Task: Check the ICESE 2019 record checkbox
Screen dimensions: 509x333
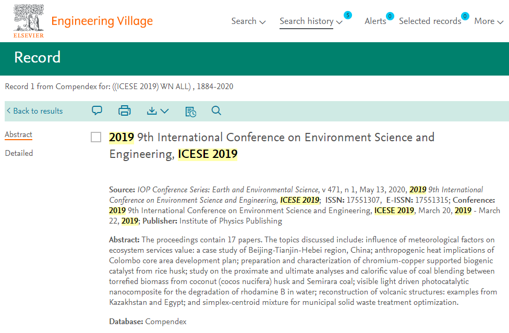Action: click(x=96, y=137)
